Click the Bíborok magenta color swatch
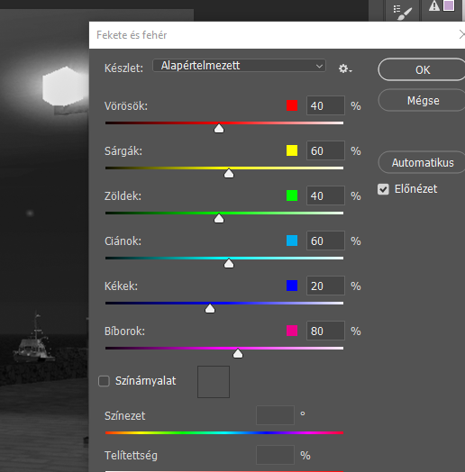 (x=292, y=331)
